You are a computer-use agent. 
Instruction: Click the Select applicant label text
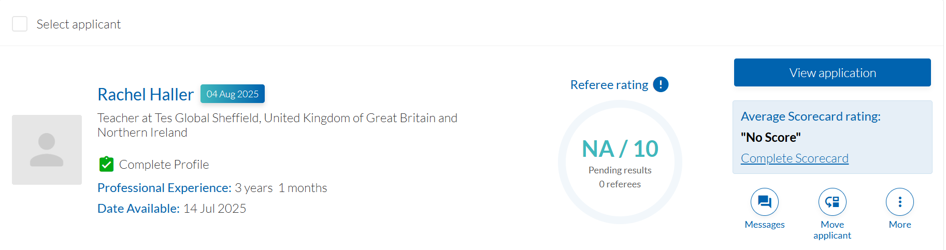pyautogui.click(x=78, y=24)
